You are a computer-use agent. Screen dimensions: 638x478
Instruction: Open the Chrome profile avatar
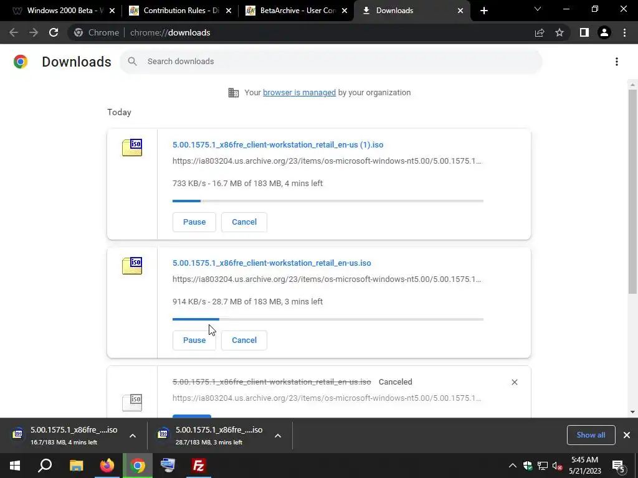pyautogui.click(x=604, y=32)
